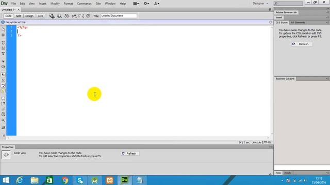Click Code view icon in Properties panel
This screenshot has height=185, width=330.
[6, 155]
